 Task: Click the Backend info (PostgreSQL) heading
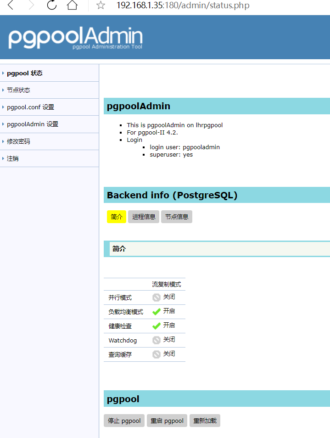click(x=172, y=195)
